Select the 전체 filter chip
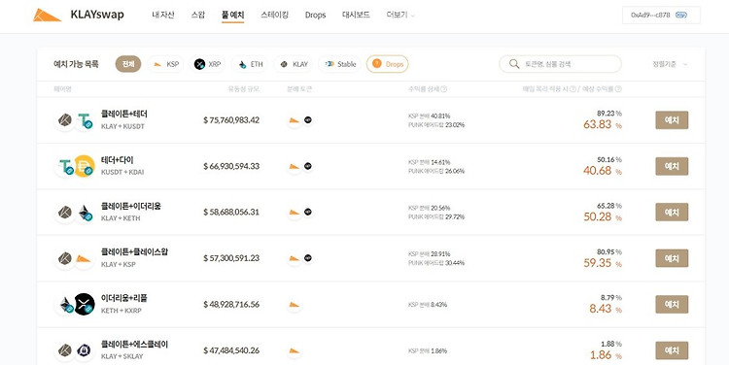This screenshot has width=729, height=365. [x=128, y=64]
